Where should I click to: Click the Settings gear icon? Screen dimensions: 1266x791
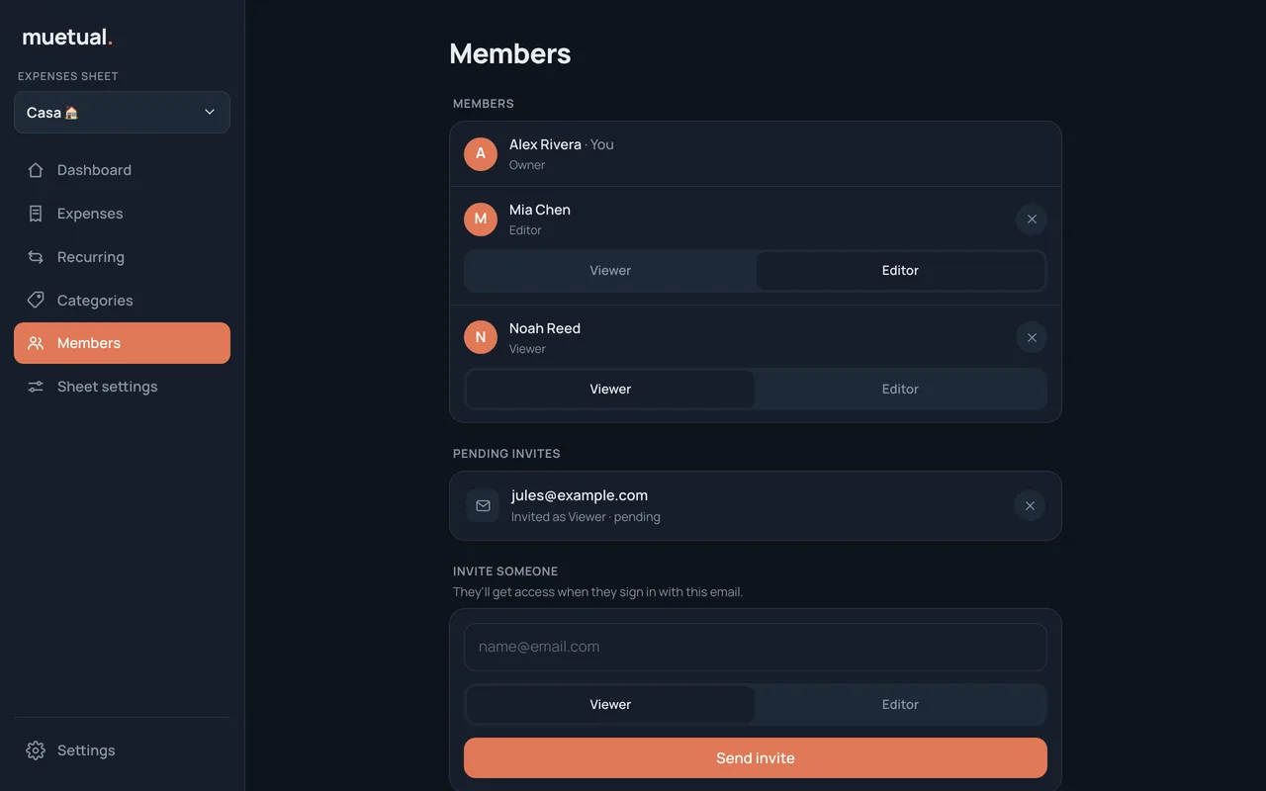36,750
